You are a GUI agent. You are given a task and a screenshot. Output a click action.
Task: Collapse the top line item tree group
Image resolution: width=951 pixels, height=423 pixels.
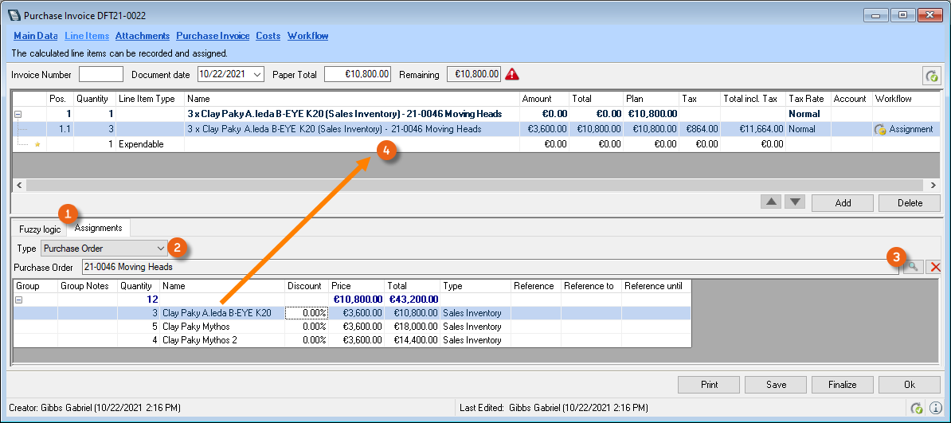click(x=18, y=114)
